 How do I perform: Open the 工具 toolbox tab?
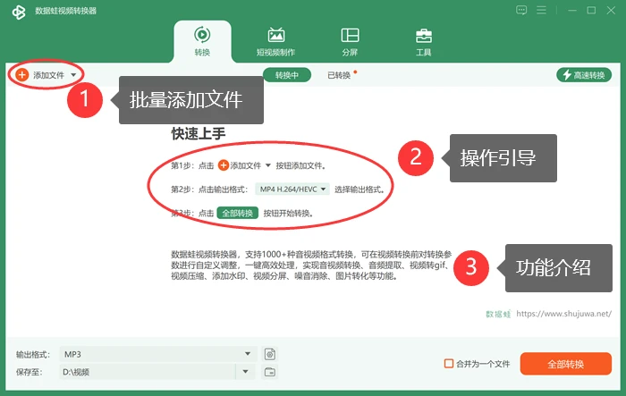(424, 42)
